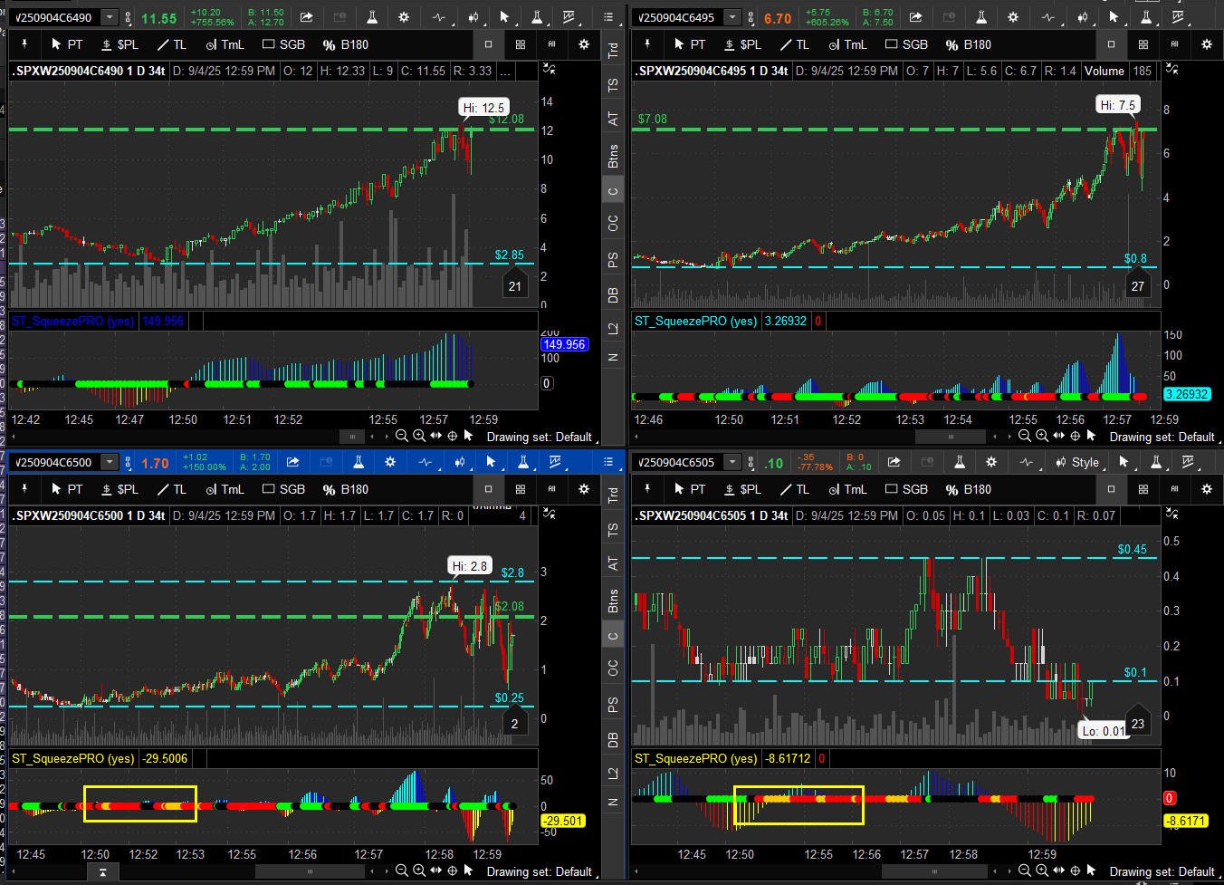Open header gear settings on the C6500 chart
Screen dimensions: 1224x885
(x=390, y=462)
